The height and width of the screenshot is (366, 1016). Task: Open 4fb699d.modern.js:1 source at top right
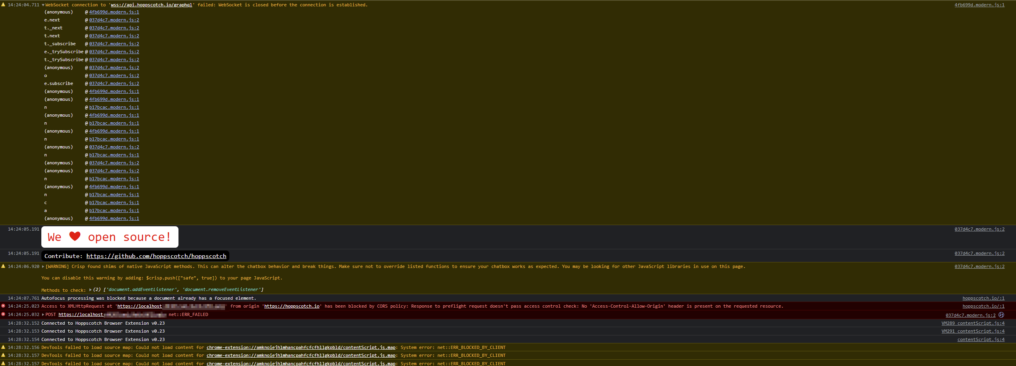click(982, 5)
